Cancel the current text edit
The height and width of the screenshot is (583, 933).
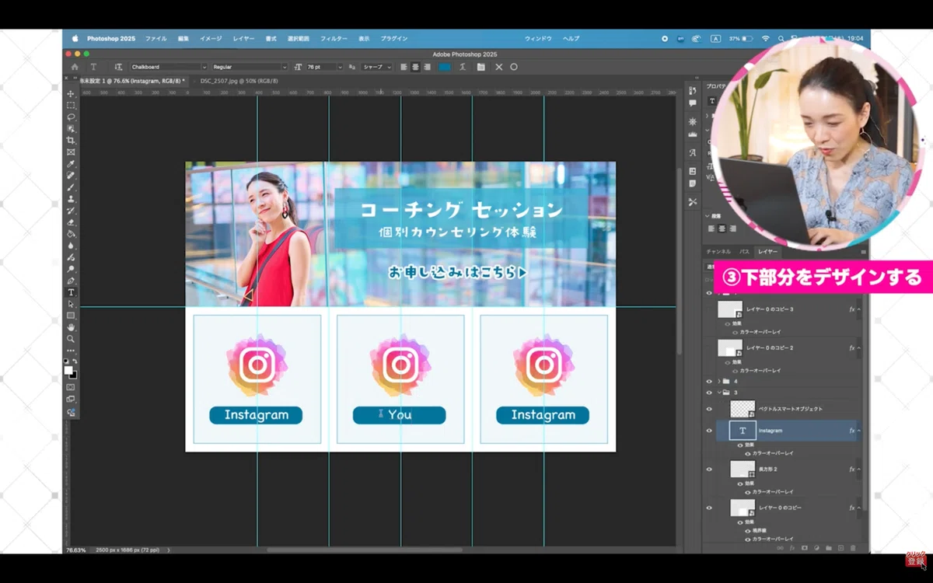[499, 67]
